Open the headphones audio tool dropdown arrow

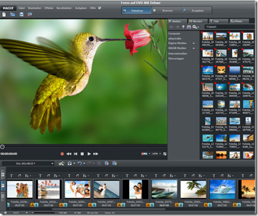tap(74, 164)
